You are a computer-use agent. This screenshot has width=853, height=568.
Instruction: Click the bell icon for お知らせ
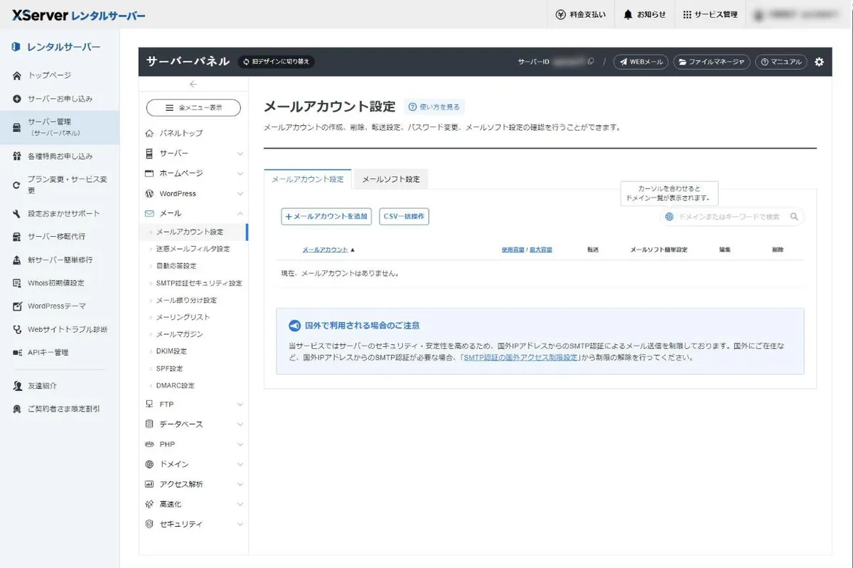coord(628,14)
